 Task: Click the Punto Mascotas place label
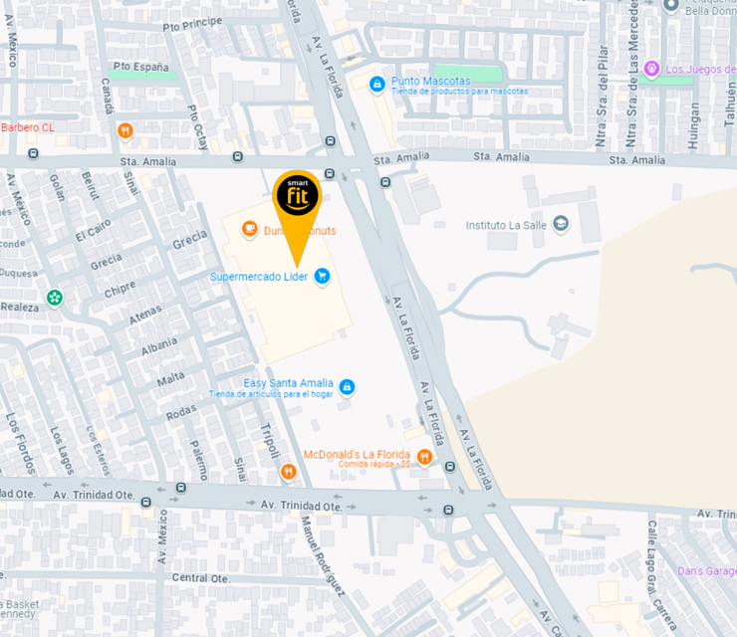coord(431,81)
